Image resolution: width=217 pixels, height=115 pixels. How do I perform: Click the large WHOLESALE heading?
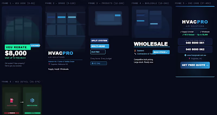click(x=151, y=44)
